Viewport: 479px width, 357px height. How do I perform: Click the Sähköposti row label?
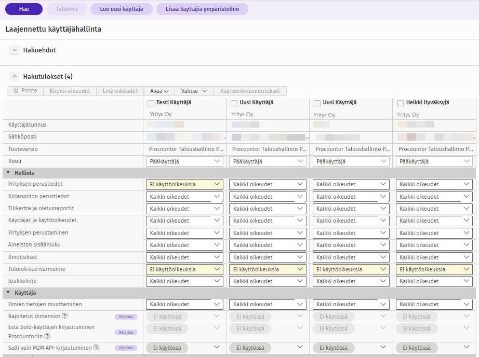(22, 136)
